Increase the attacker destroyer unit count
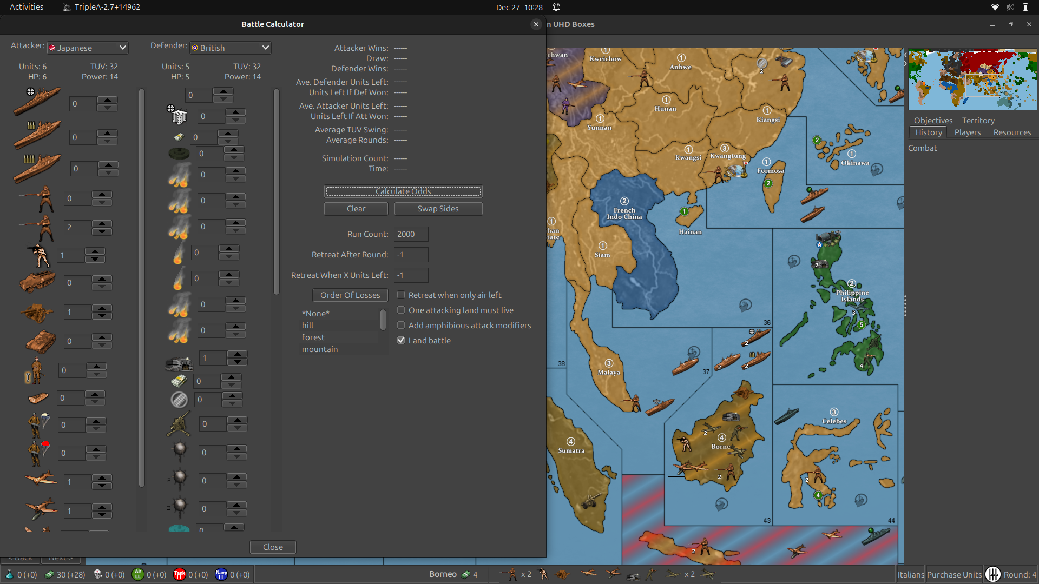The width and height of the screenshot is (1039, 584). pyautogui.click(x=108, y=99)
